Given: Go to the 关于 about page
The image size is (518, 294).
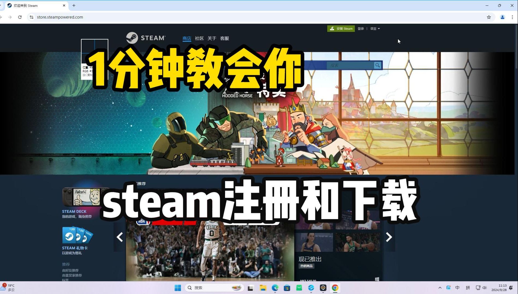Looking at the screenshot, I should click(x=212, y=38).
